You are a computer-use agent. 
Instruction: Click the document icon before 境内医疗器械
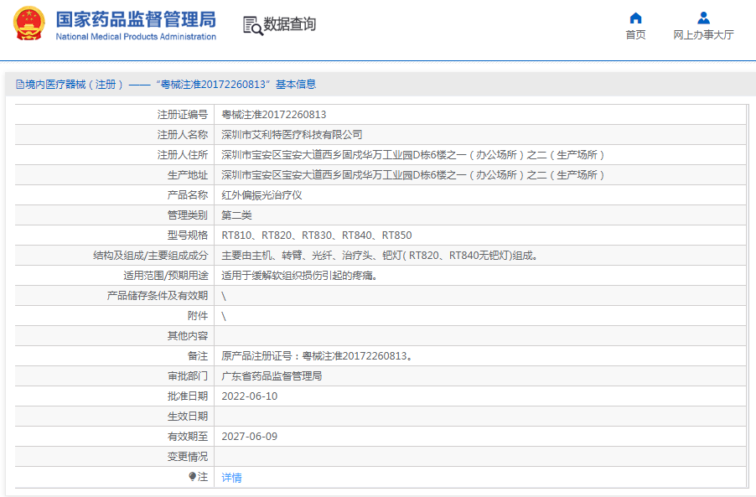point(19,85)
